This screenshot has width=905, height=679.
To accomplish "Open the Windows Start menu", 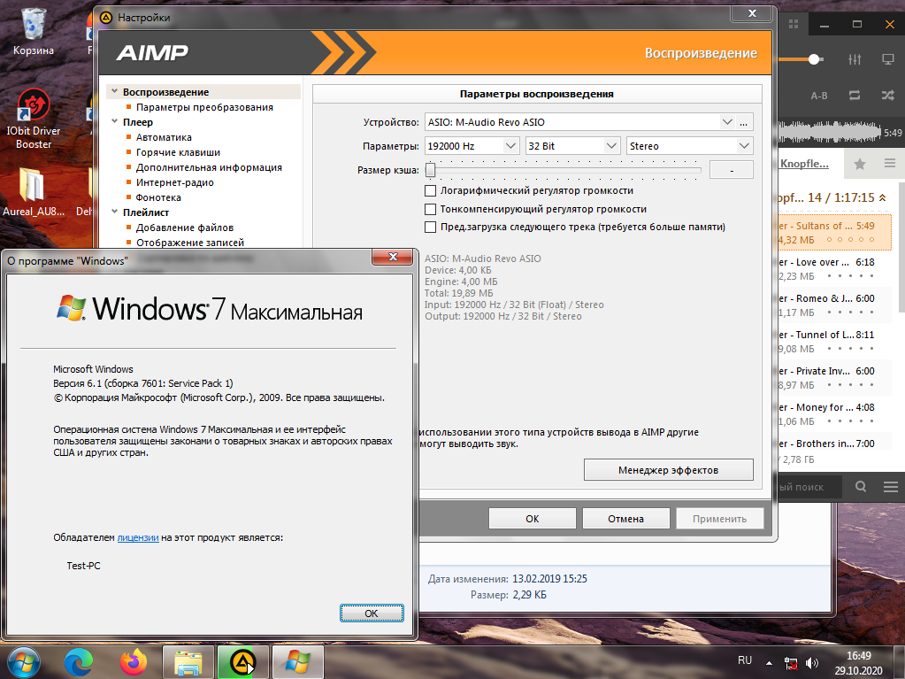I will click(x=24, y=662).
